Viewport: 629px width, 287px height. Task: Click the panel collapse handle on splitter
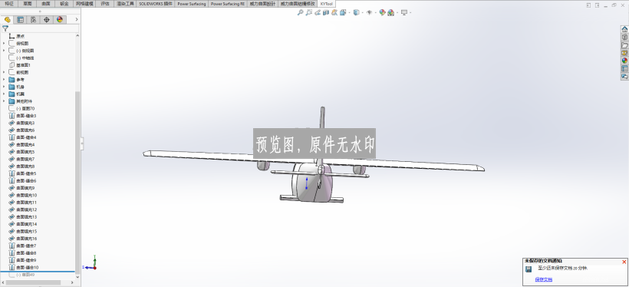[x=82, y=143]
